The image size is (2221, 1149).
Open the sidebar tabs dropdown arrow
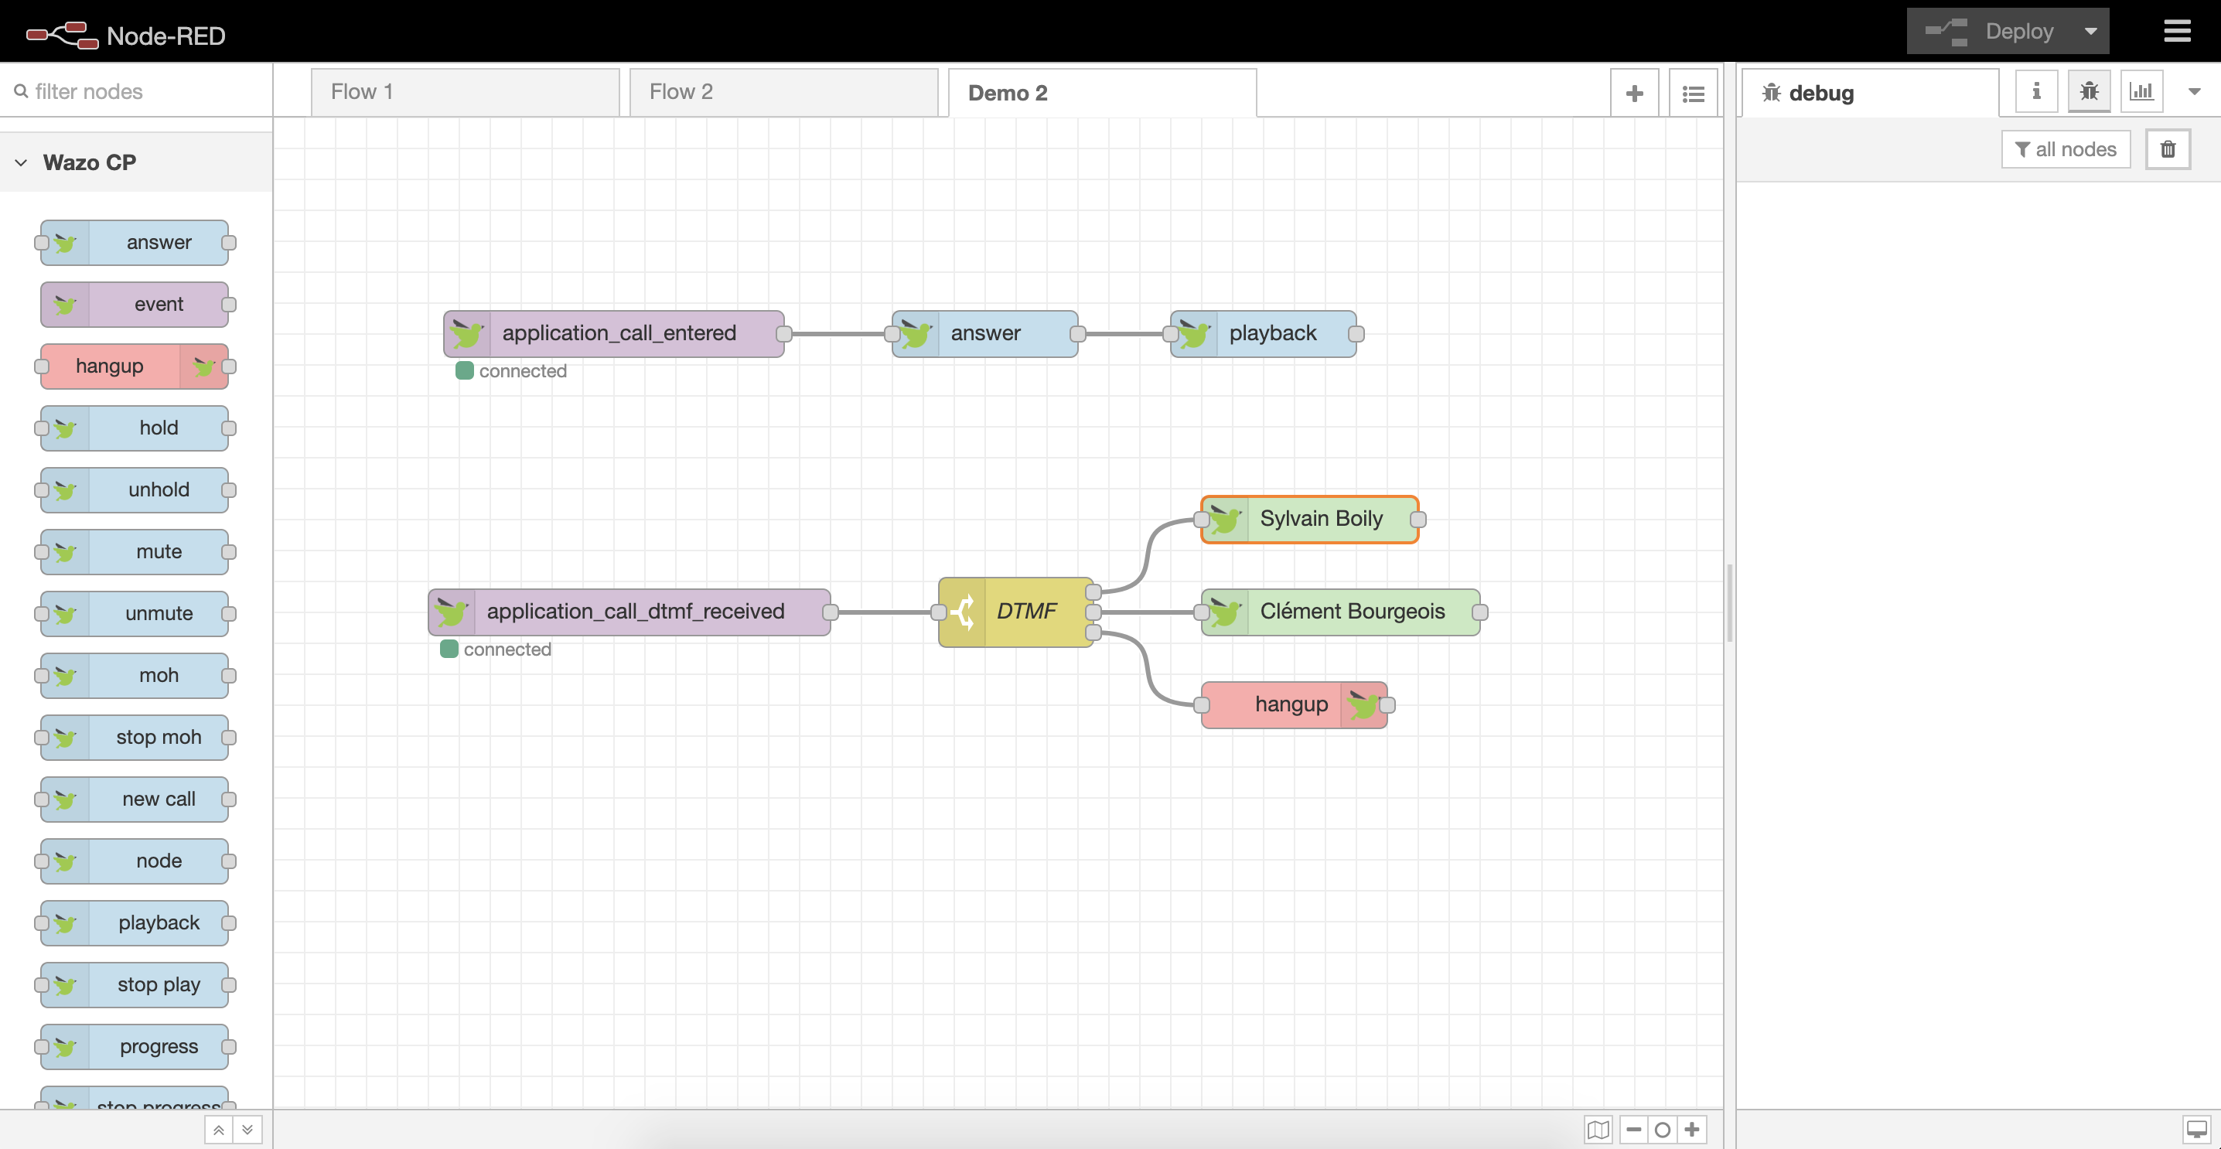coord(2194,91)
